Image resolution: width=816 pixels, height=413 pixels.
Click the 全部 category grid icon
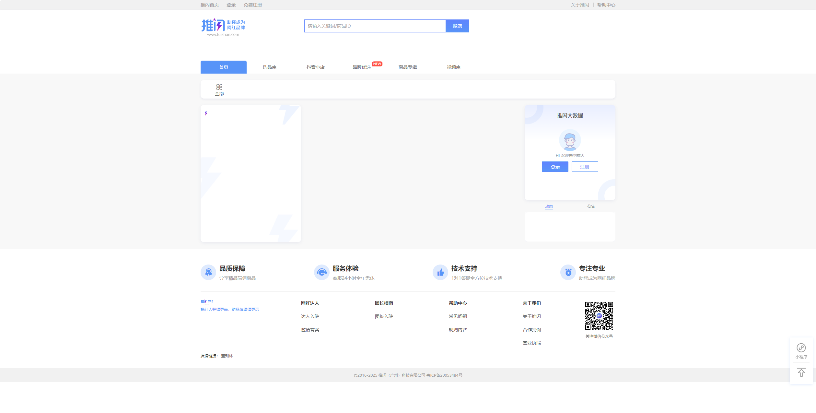point(219,87)
